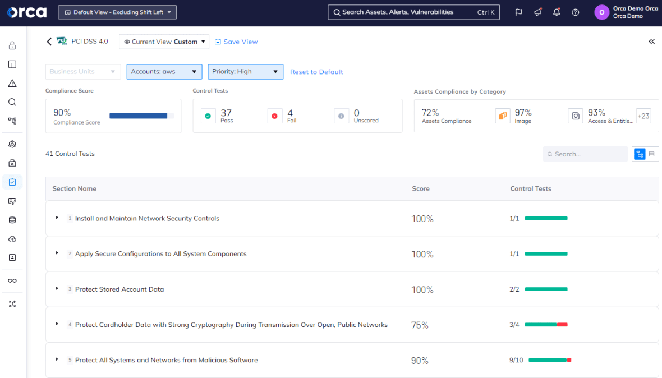Viewport: 662px width, 378px height.
Task: Expand Protect All Systems from Malicious Software
Action: (57, 359)
